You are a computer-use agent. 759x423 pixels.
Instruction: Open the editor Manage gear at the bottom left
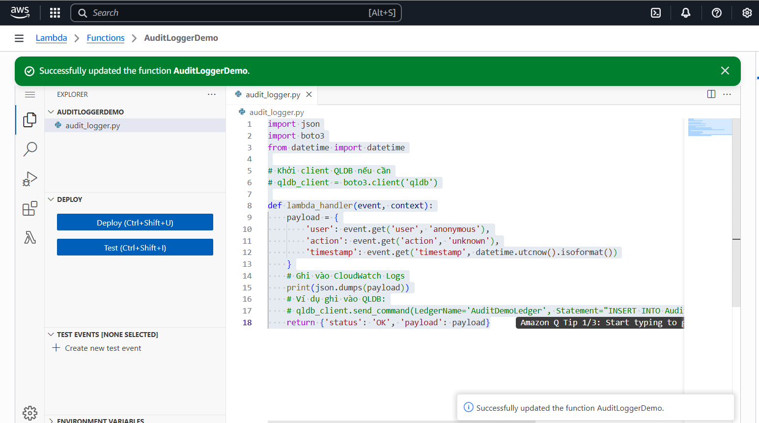tap(30, 413)
